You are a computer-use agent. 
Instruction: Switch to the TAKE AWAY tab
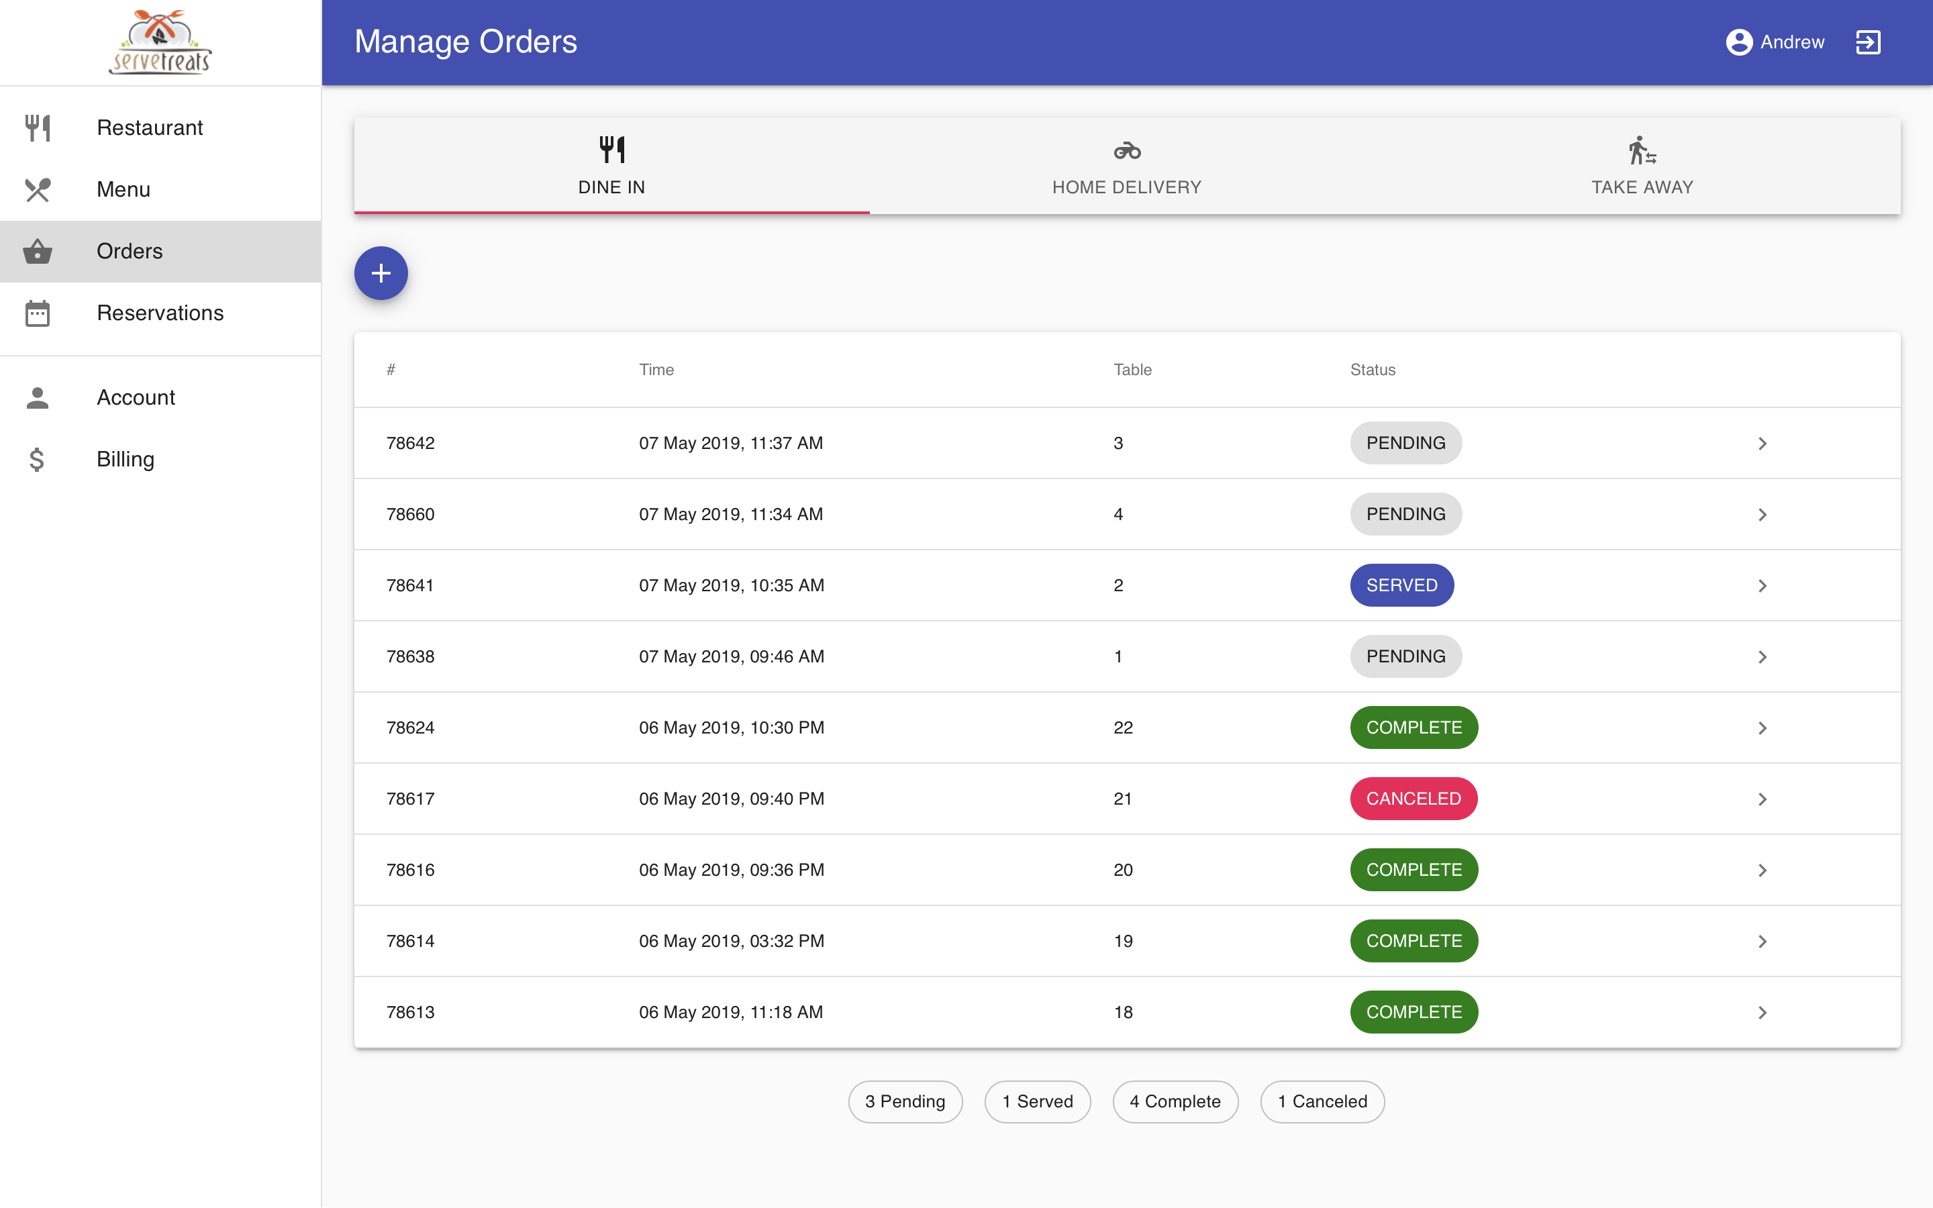click(1642, 166)
